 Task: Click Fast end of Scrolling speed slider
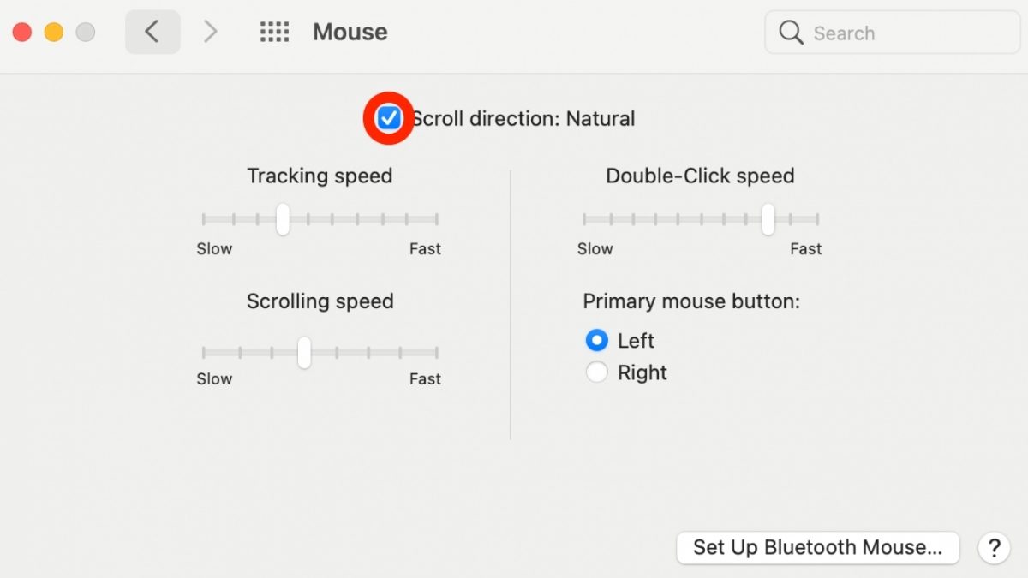[x=437, y=352]
